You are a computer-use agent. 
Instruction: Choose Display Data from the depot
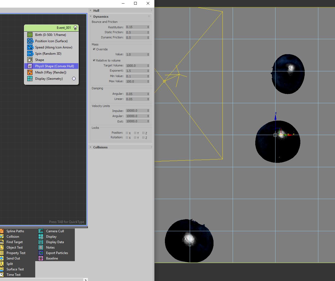[x=55, y=242]
